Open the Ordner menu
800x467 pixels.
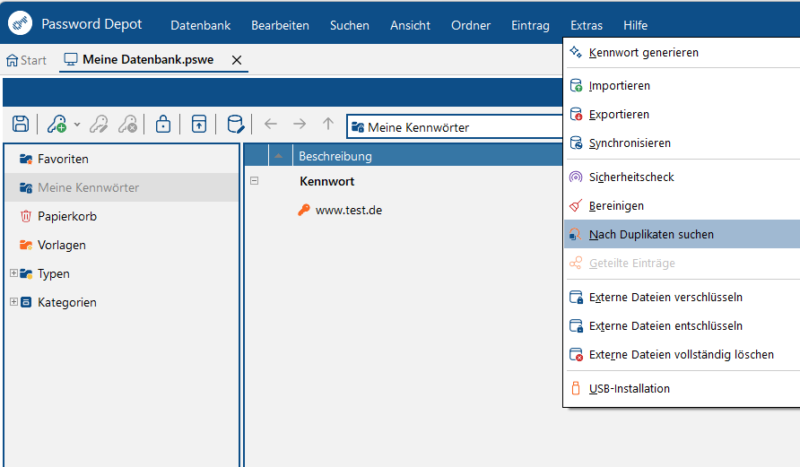(471, 25)
